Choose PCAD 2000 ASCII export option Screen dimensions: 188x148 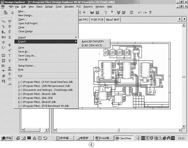point(93,45)
